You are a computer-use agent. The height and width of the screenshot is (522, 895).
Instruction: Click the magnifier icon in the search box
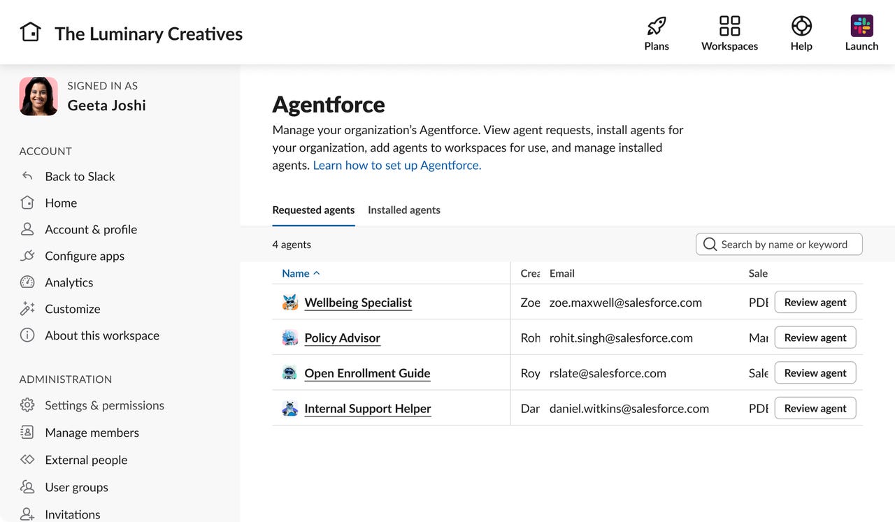coord(710,244)
